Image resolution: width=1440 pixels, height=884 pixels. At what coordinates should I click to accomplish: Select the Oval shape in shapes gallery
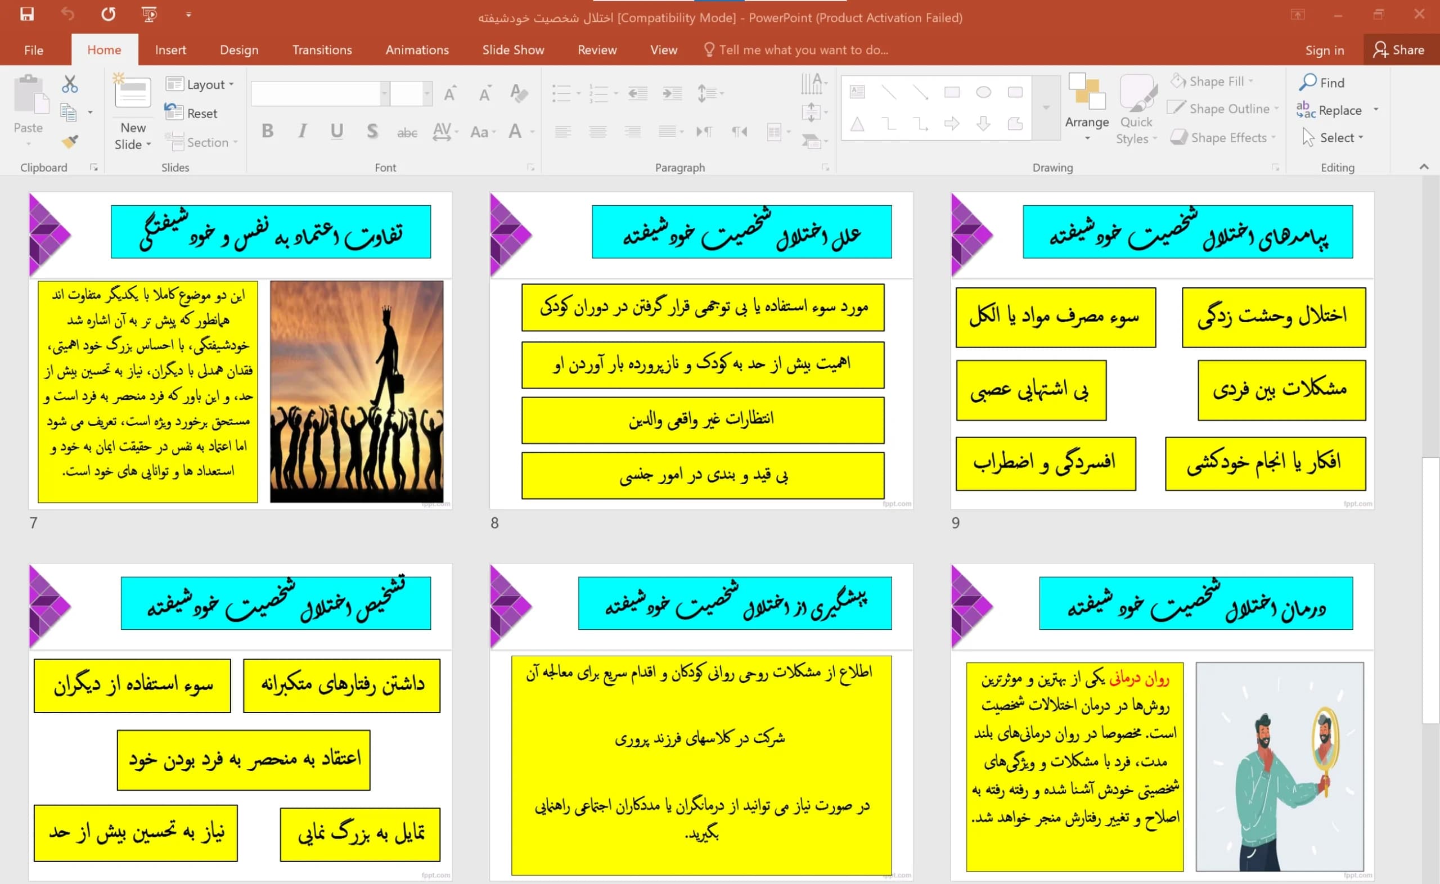[x=983, y=92]
